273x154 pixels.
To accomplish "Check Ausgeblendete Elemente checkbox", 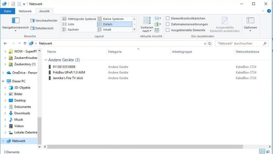I will tap(168, 30).
